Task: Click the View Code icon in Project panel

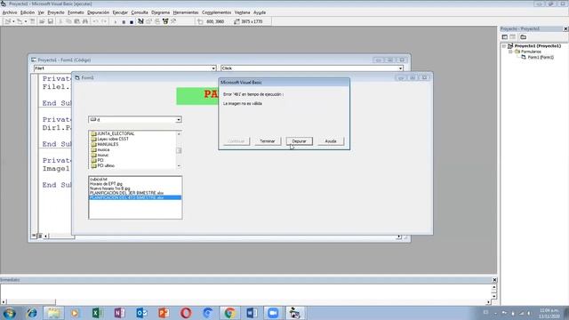Action: [505, 37]
